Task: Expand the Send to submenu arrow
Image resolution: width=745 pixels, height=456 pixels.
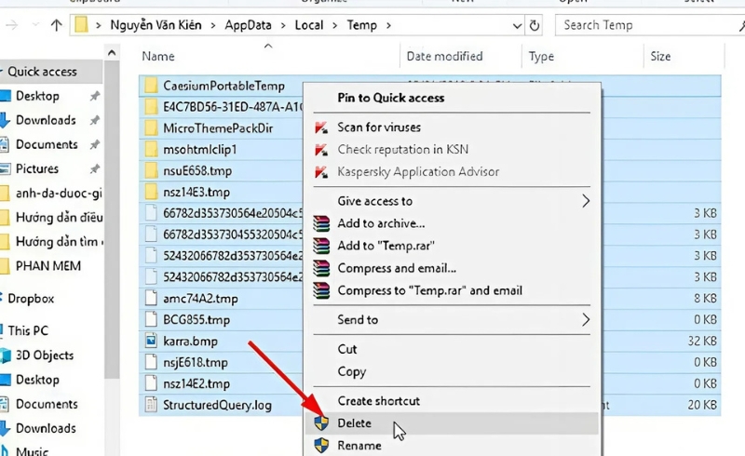Action: [x=586, y=319]
